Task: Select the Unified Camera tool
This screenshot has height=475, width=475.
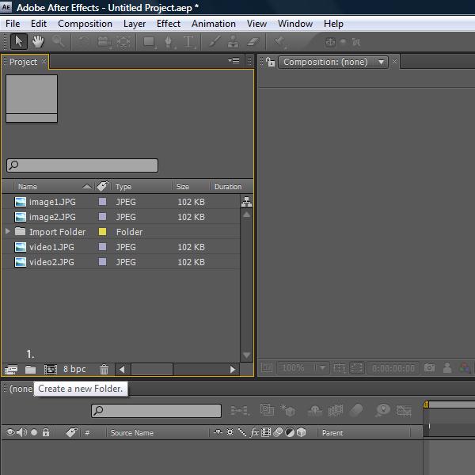Action: pyautogui.click(x=104, y=42)
